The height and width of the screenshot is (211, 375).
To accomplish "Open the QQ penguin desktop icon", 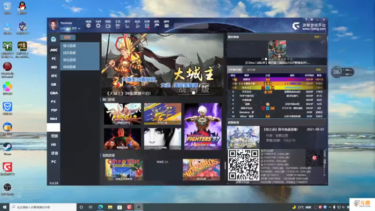I will pyautogui.click(x=22, y=8).
